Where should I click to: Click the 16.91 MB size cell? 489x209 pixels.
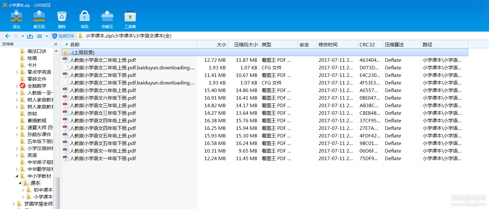click(215, 98)
